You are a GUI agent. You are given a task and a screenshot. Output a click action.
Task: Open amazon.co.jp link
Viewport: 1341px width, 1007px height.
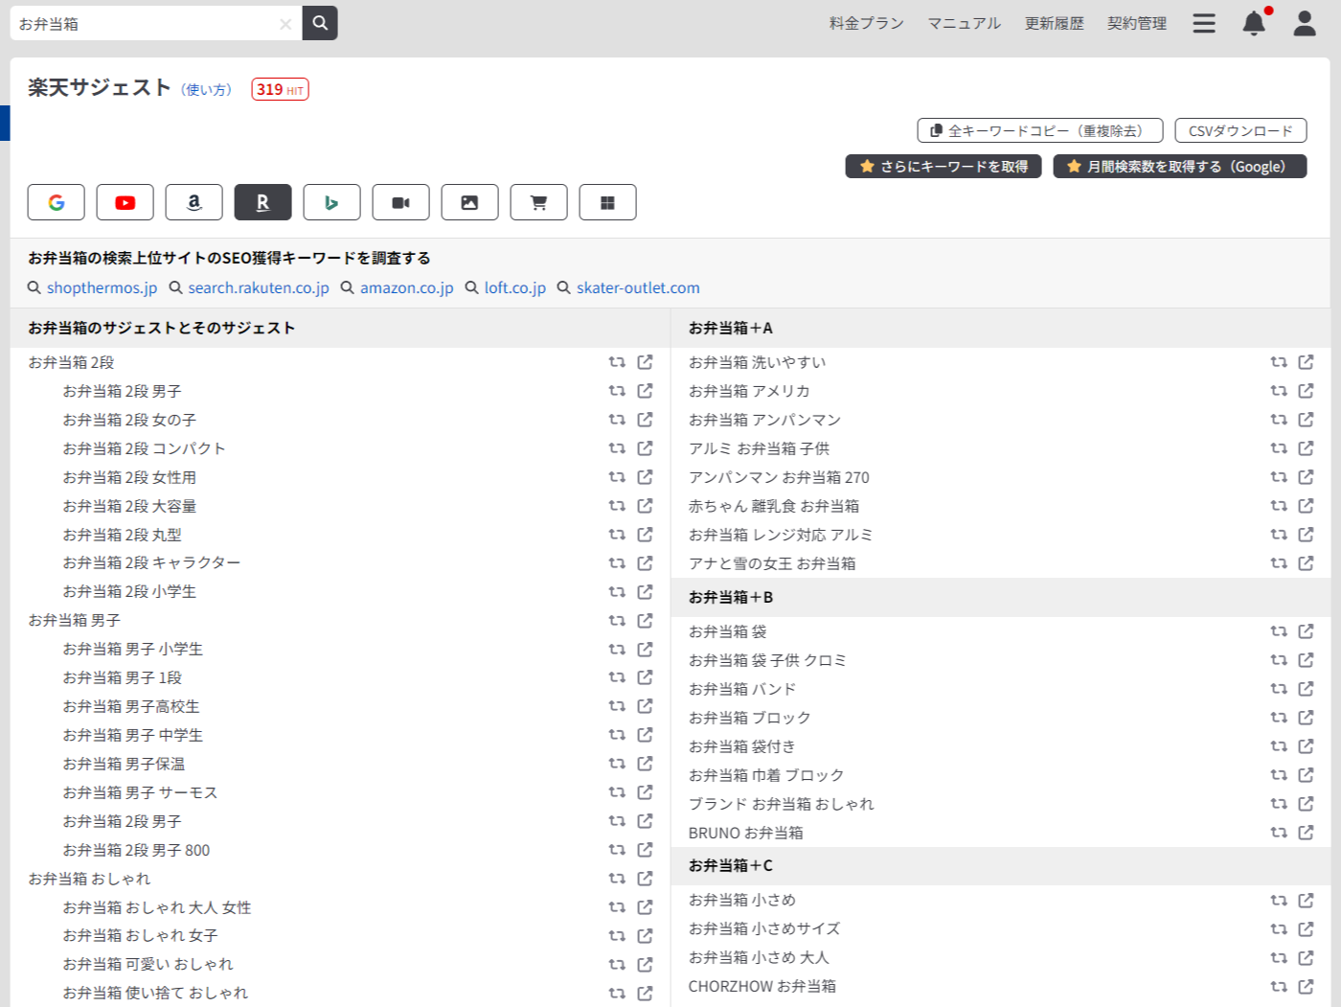pos(407,287)
